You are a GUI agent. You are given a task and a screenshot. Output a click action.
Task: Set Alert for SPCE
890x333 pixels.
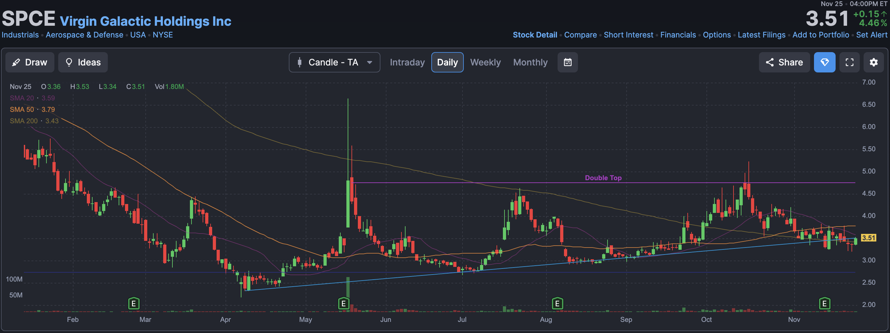point(871,35)
